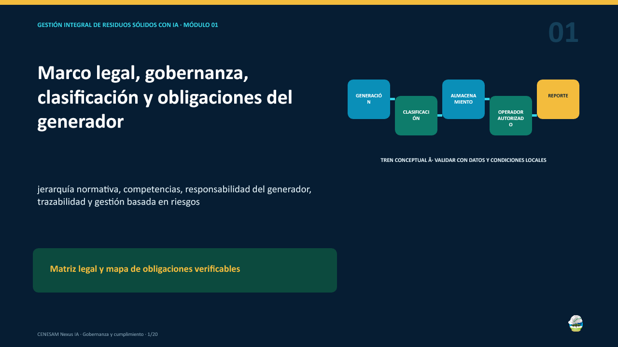The width and height of the screenshot is (618, 347).
Task: Click the OPERADOR AUTORIZADO box
Action: tap(511, 116)
